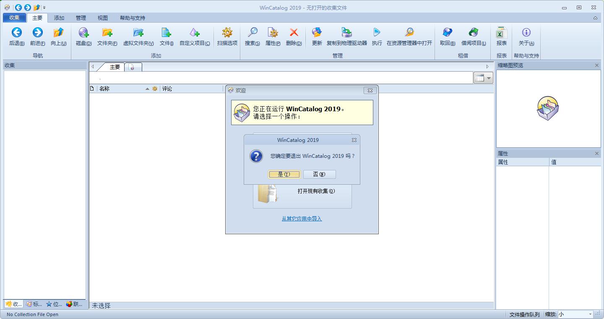
Task: Open the zoom (缩放) combo box
Action: 575,314
